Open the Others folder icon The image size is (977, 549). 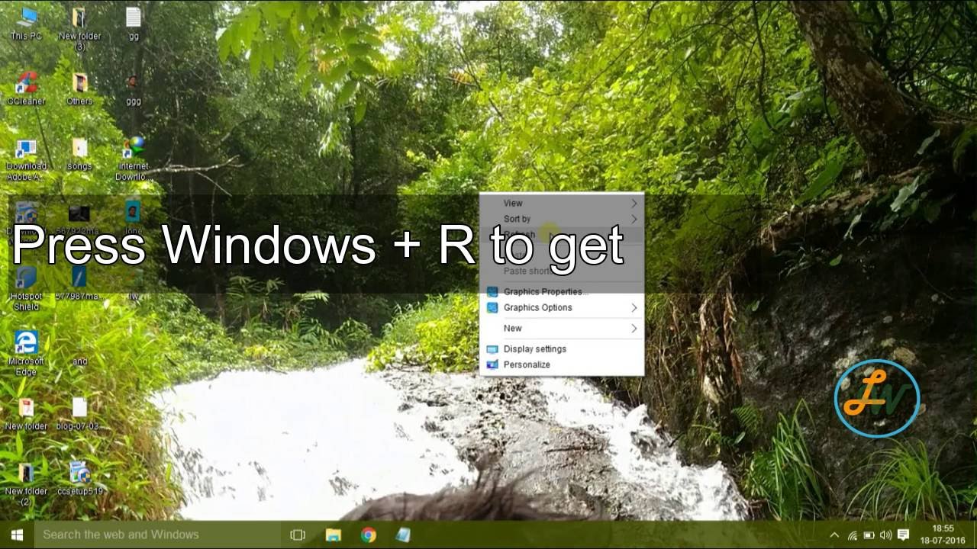(x=79, y=88)
